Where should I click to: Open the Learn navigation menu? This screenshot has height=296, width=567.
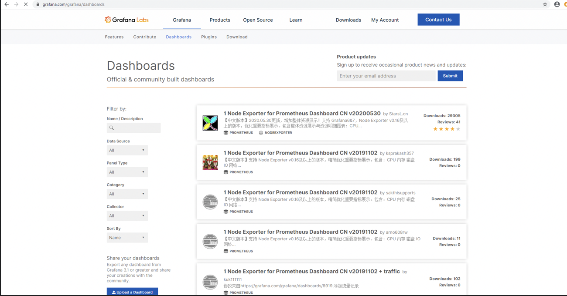[x=296, y=20]
